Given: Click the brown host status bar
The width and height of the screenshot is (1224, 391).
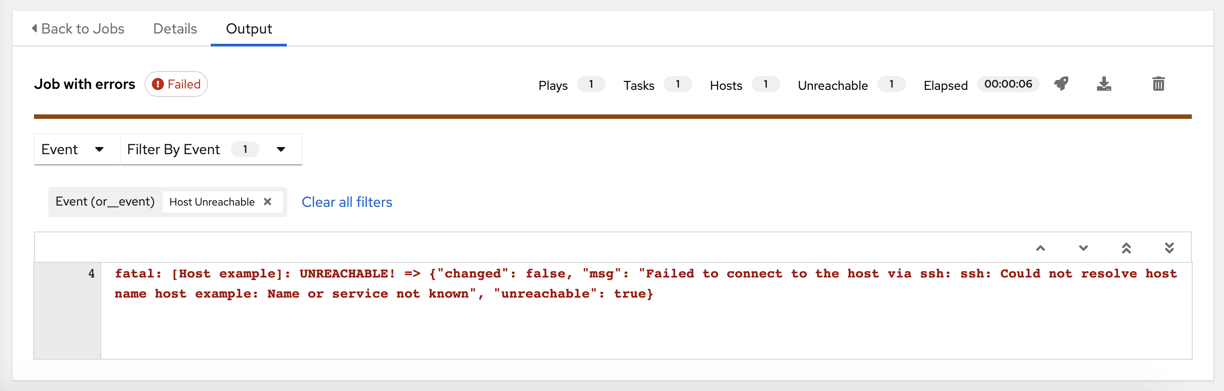Looking at the screenshot, I should click(x=612, y=117).
